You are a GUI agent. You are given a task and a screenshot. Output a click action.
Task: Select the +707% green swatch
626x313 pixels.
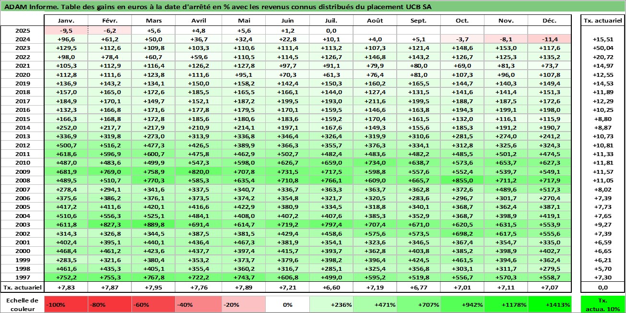[419, 304]
